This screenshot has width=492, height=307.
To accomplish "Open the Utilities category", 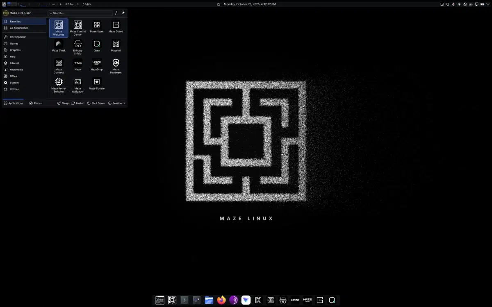I will pos(24,89).
